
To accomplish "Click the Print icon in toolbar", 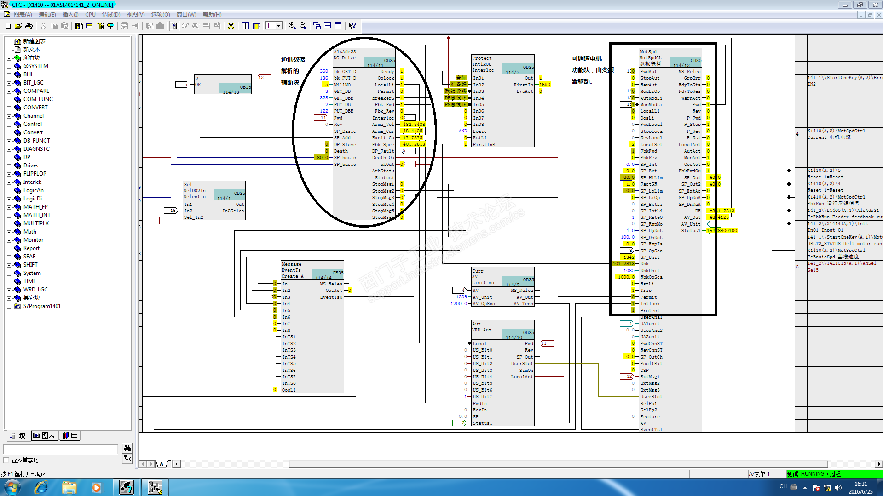I will [x=29, y=26].
